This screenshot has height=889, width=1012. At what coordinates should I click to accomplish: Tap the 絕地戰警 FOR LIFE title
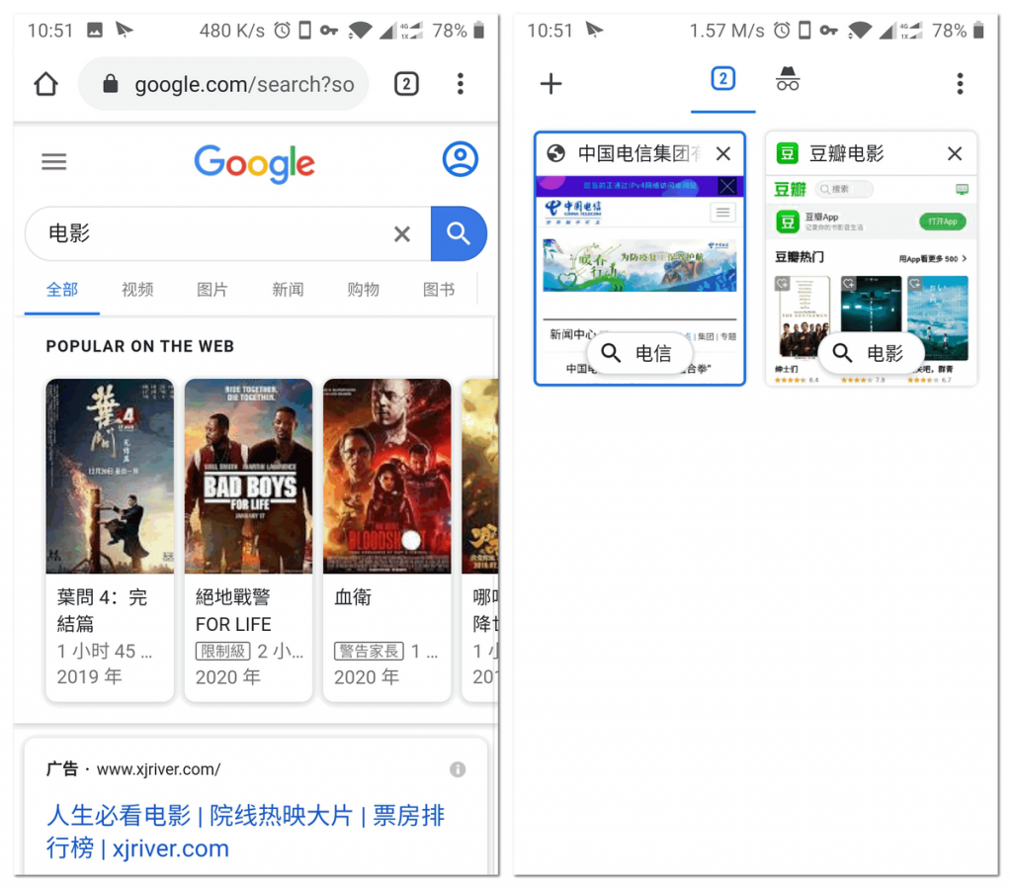pos(233,610)
